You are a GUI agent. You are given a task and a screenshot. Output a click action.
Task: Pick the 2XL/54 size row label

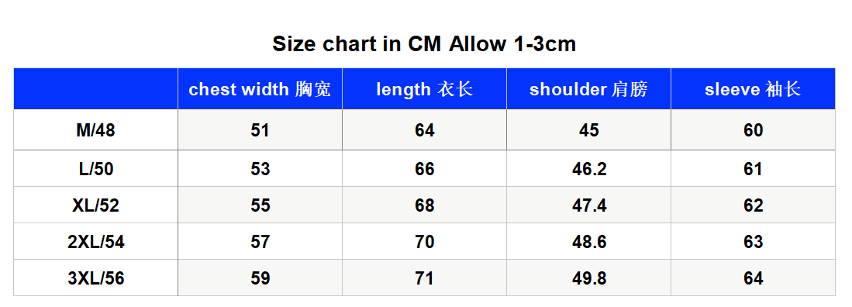(x=95, y=242)
